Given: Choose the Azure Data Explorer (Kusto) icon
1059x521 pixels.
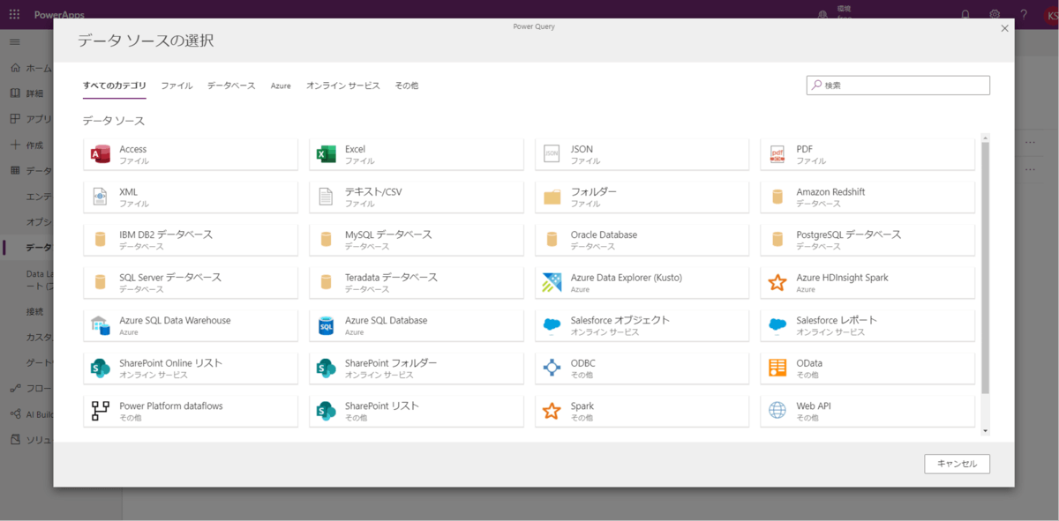Looking at the screenshot, I should pos(552,282).
